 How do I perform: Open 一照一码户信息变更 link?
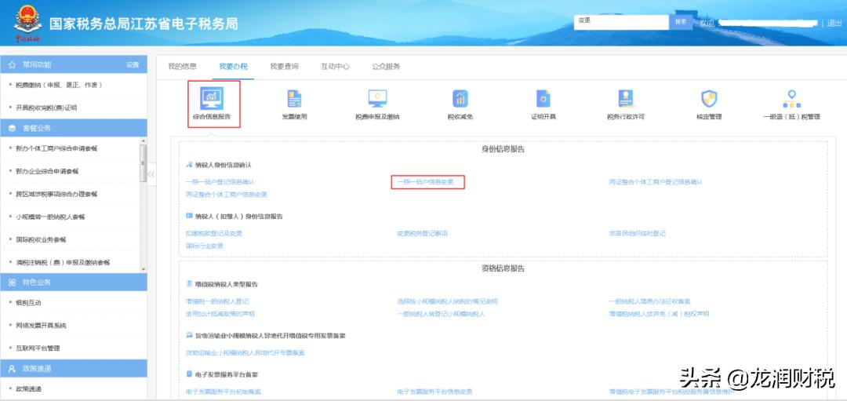425,182
